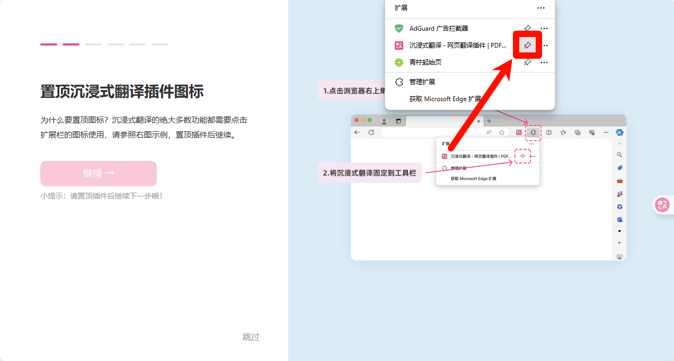Select the AdGuard 广告拦截器 extension entry

(x=439, y=28)
